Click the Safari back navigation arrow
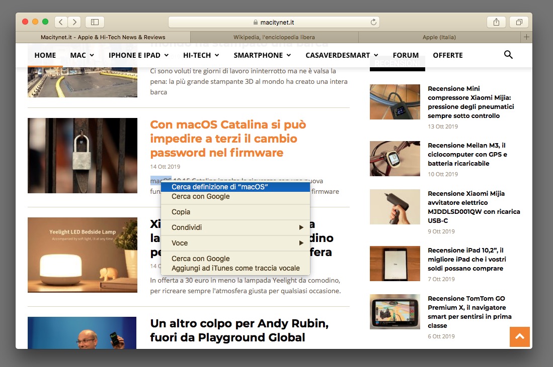 point(61,22)
